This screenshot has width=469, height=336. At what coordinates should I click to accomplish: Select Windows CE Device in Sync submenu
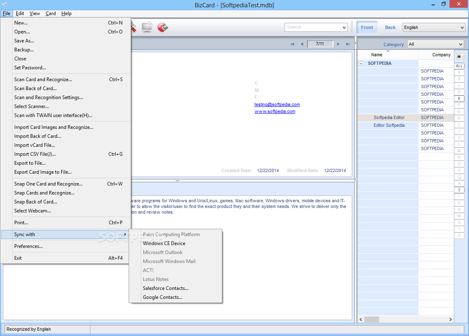pos(175,243)
